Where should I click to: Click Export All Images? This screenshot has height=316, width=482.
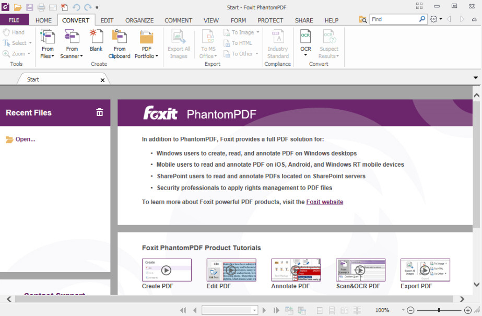click(x=179, y=44)
